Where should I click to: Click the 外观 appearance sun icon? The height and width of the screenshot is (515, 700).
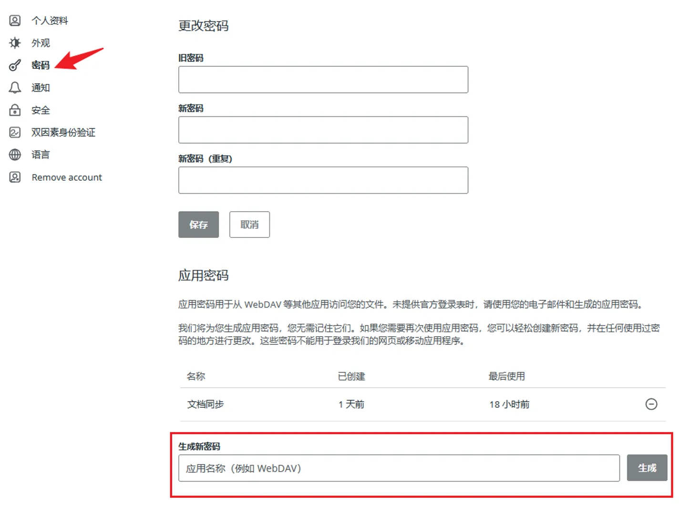15,43
